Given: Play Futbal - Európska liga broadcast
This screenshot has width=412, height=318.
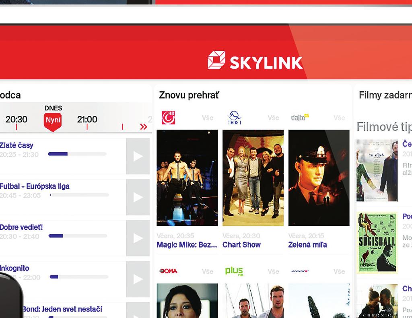Looking at the screenshot, I should pos(138,197).
